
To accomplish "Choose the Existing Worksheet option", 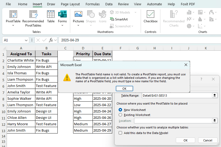I will coord(120,115).
